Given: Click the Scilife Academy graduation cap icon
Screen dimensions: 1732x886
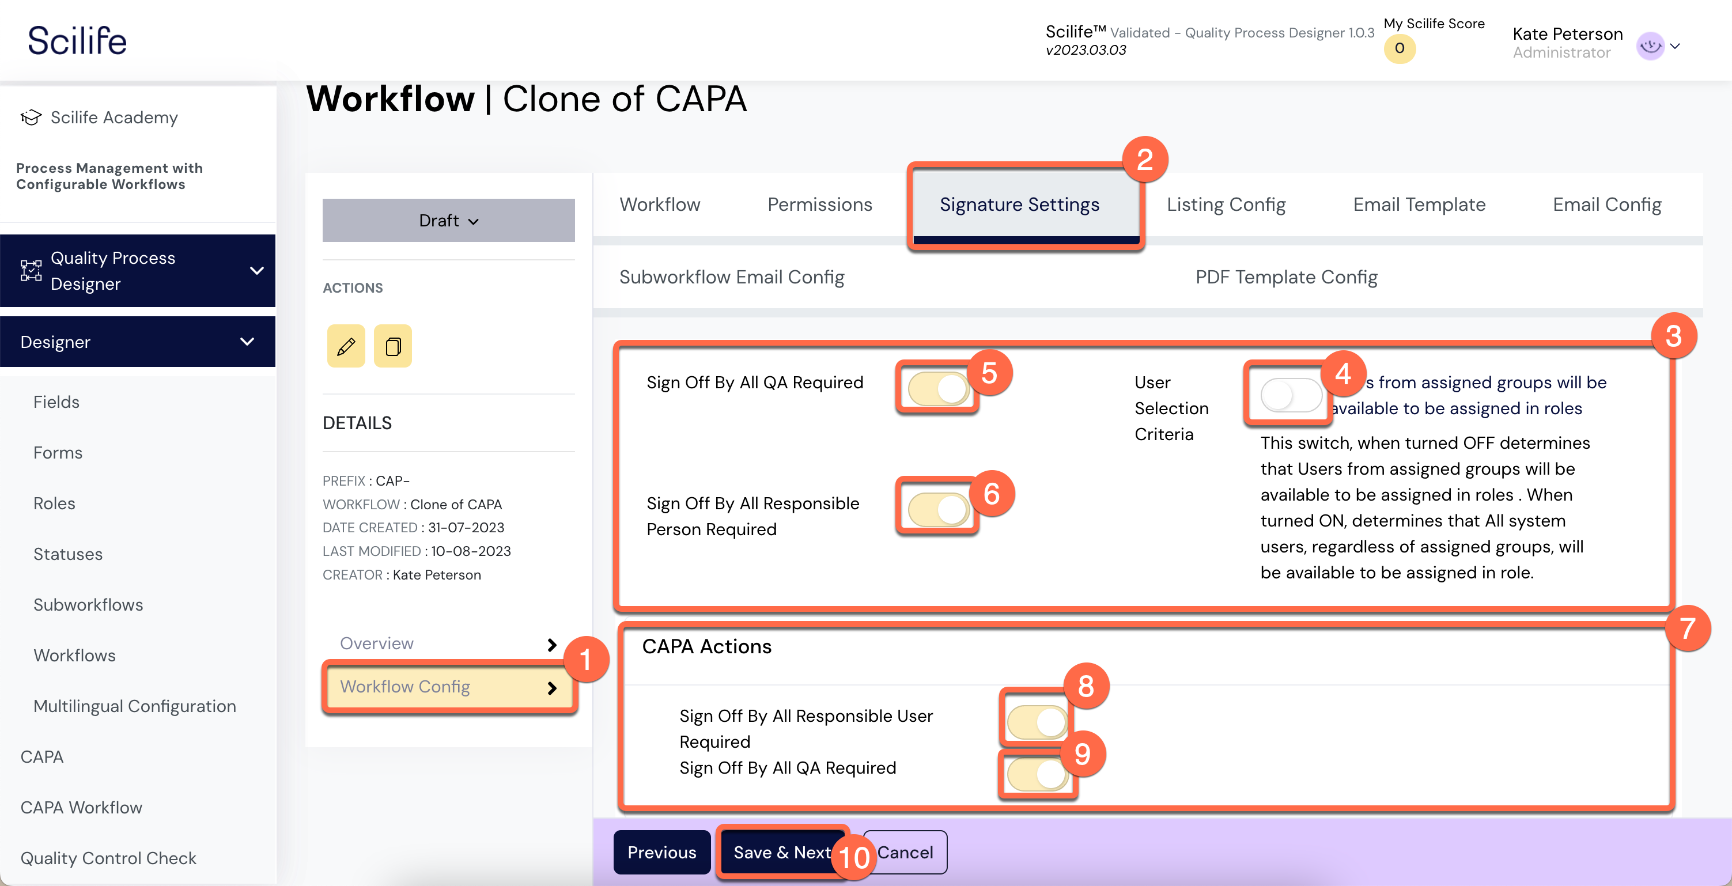Looking at the screenshot, I should [31, 118].
